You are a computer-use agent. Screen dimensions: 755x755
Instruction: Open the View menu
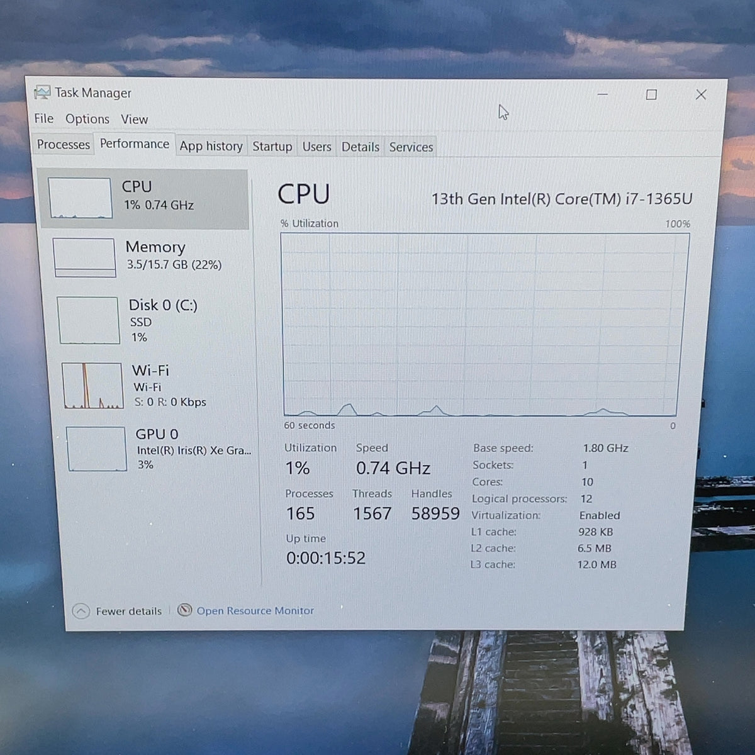pos(135,120)
